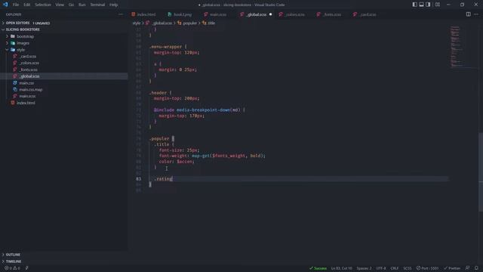
Task: Collapse the SLICING-BOOKSTORE folder section
Action: pyautogui.click(x=23, y=29)
